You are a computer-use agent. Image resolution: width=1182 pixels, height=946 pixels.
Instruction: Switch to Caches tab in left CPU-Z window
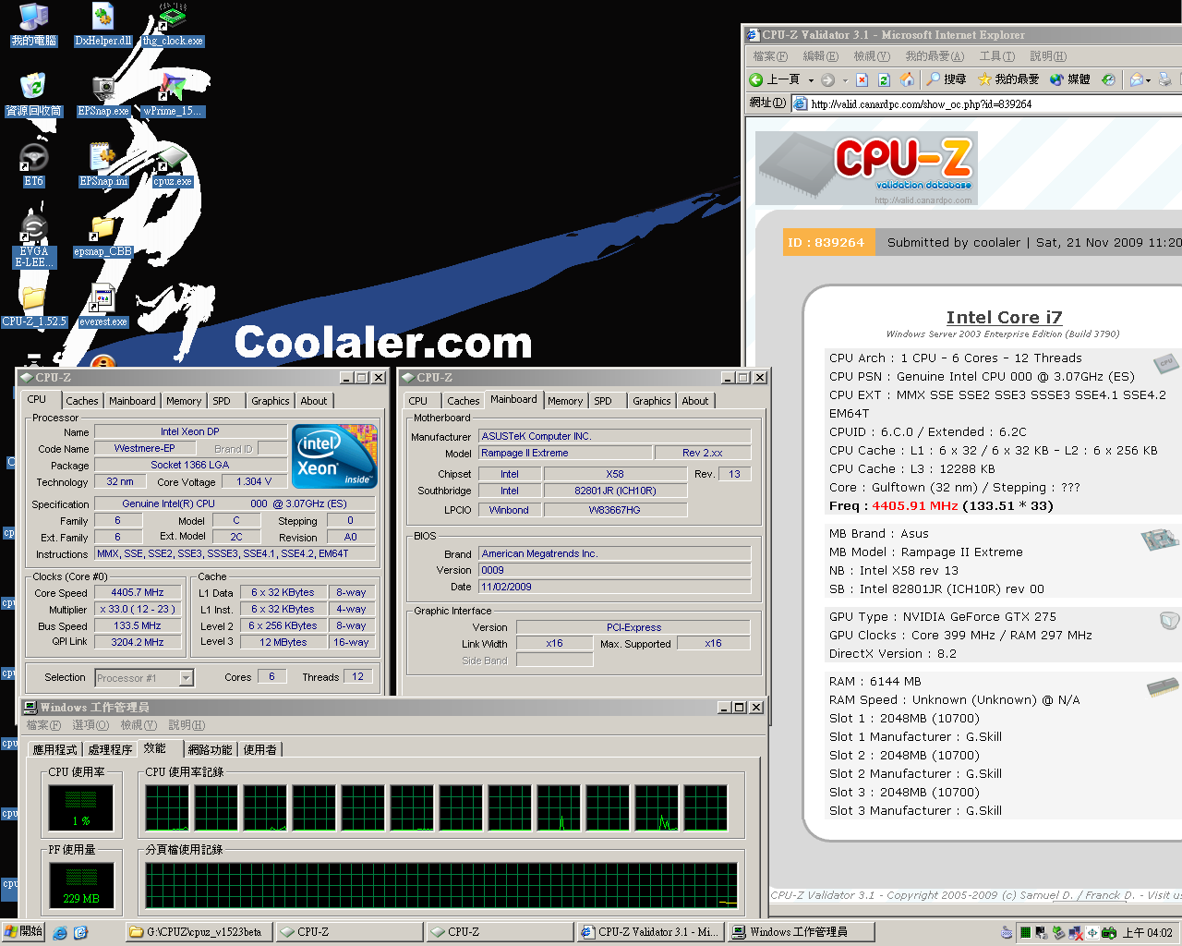pos(82,401)
